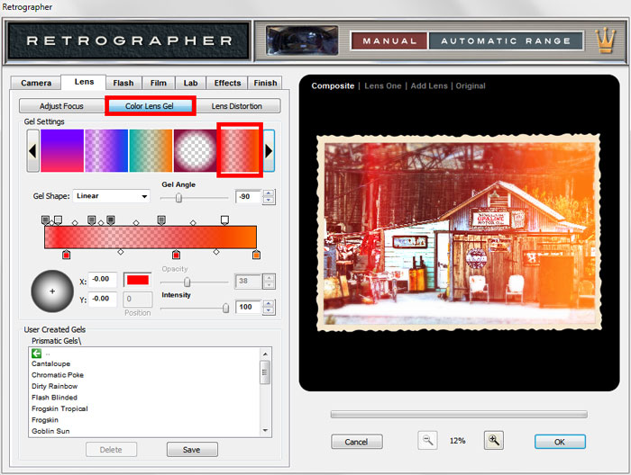Select the white opacity stop at top right
Viewport: 631px width, 475px height.
(x=224, y=220)
